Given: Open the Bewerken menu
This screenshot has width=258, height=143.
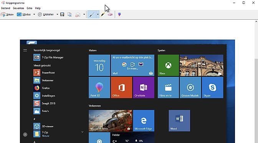Looking at the screenshot, I should pyautogui.click(x=18, y=8).
